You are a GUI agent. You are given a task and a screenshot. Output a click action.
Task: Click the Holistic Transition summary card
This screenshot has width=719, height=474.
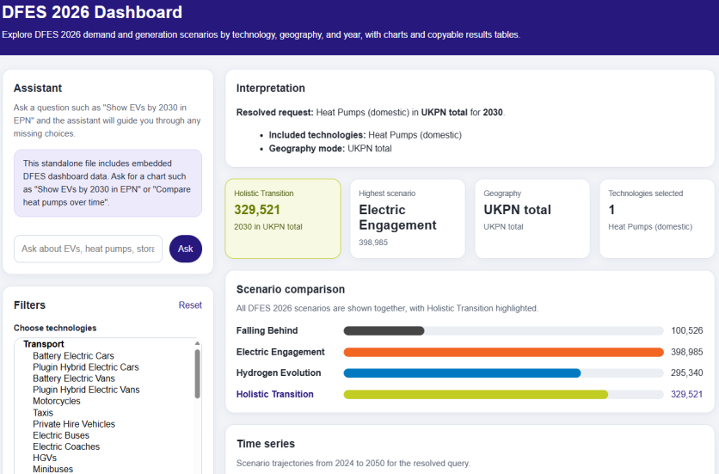tap(283, 219)
